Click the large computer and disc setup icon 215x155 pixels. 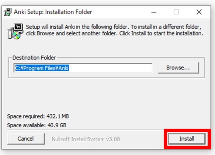15,31
